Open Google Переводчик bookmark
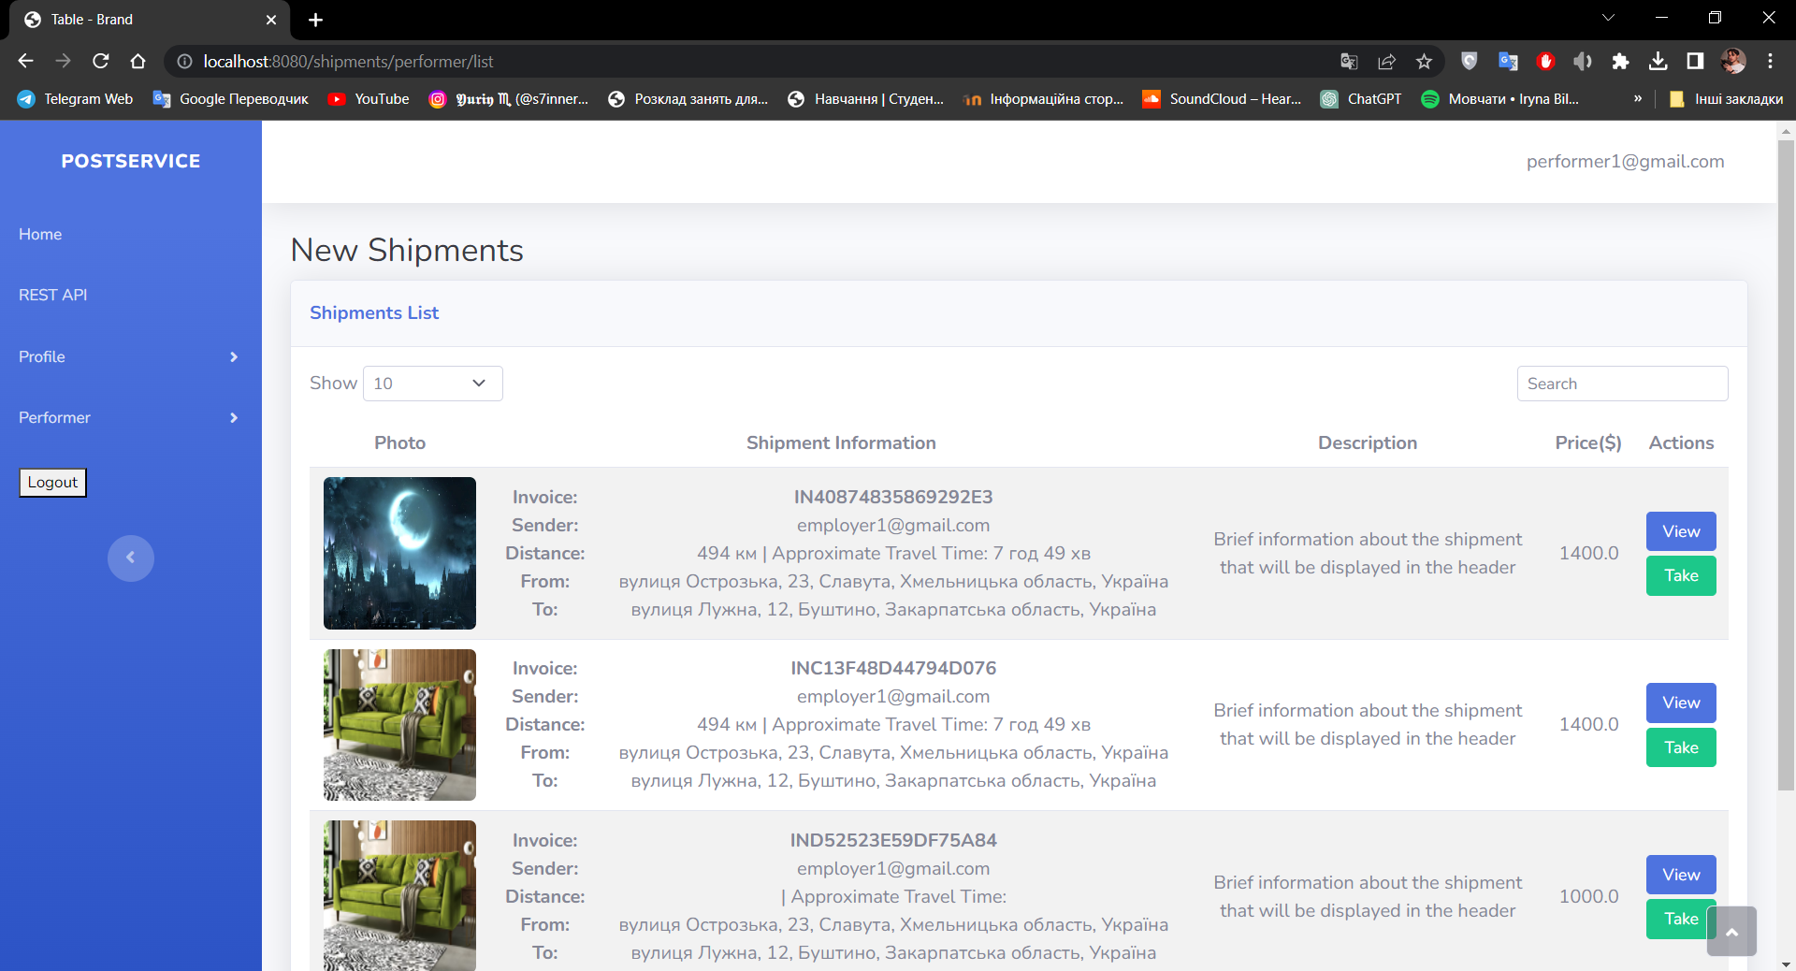 230,99
